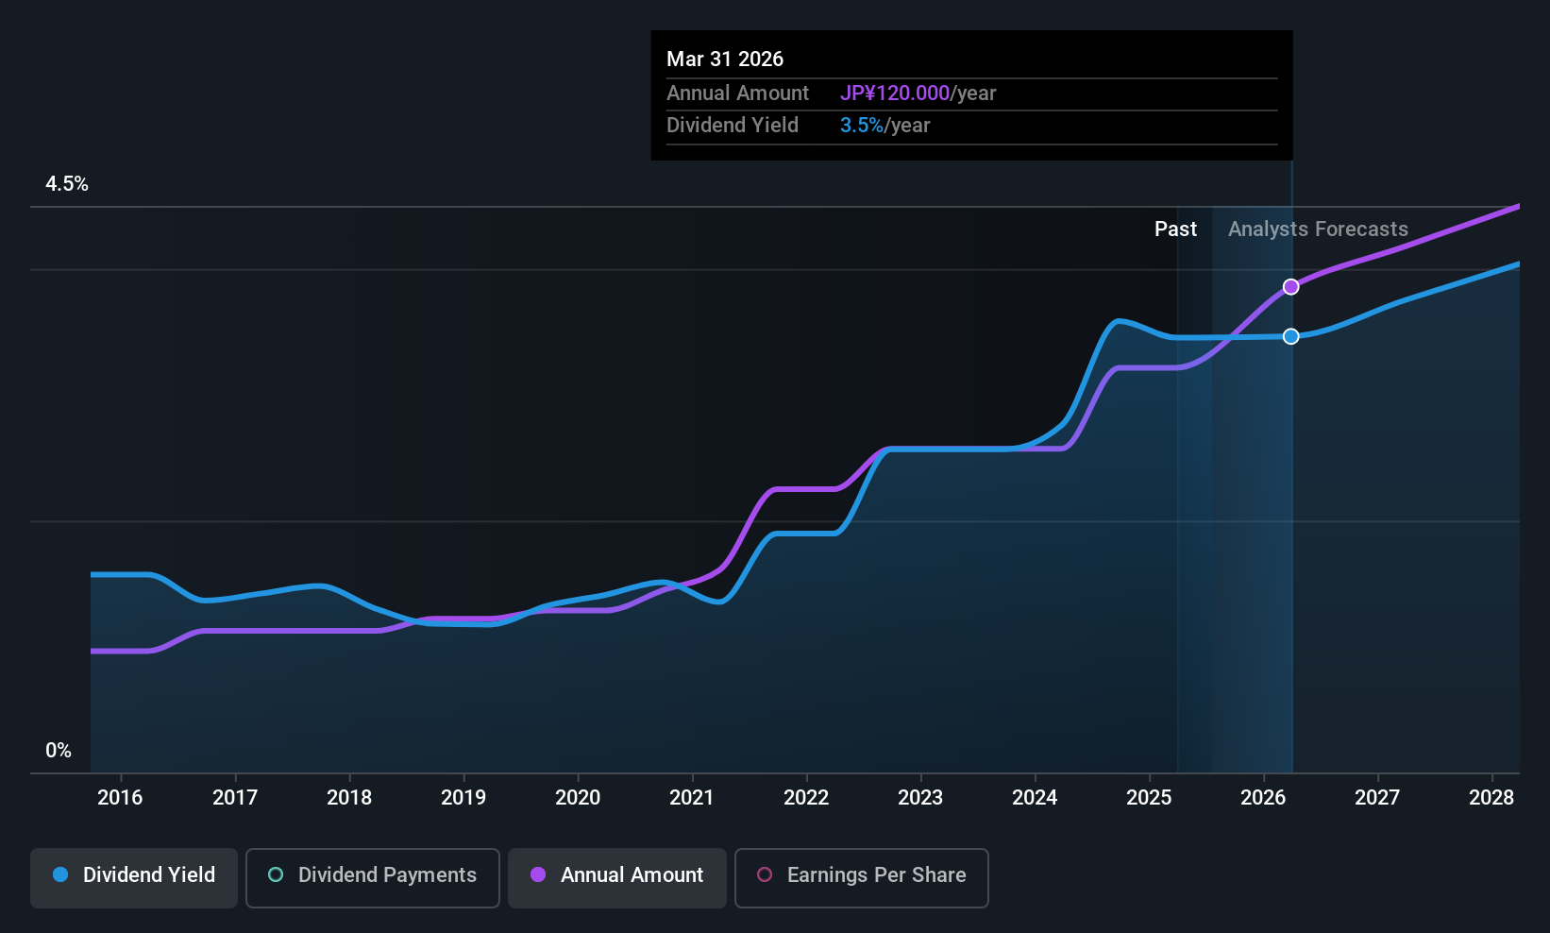Click the Dividend Yield tooltip row label

click(x=733, y=126)
